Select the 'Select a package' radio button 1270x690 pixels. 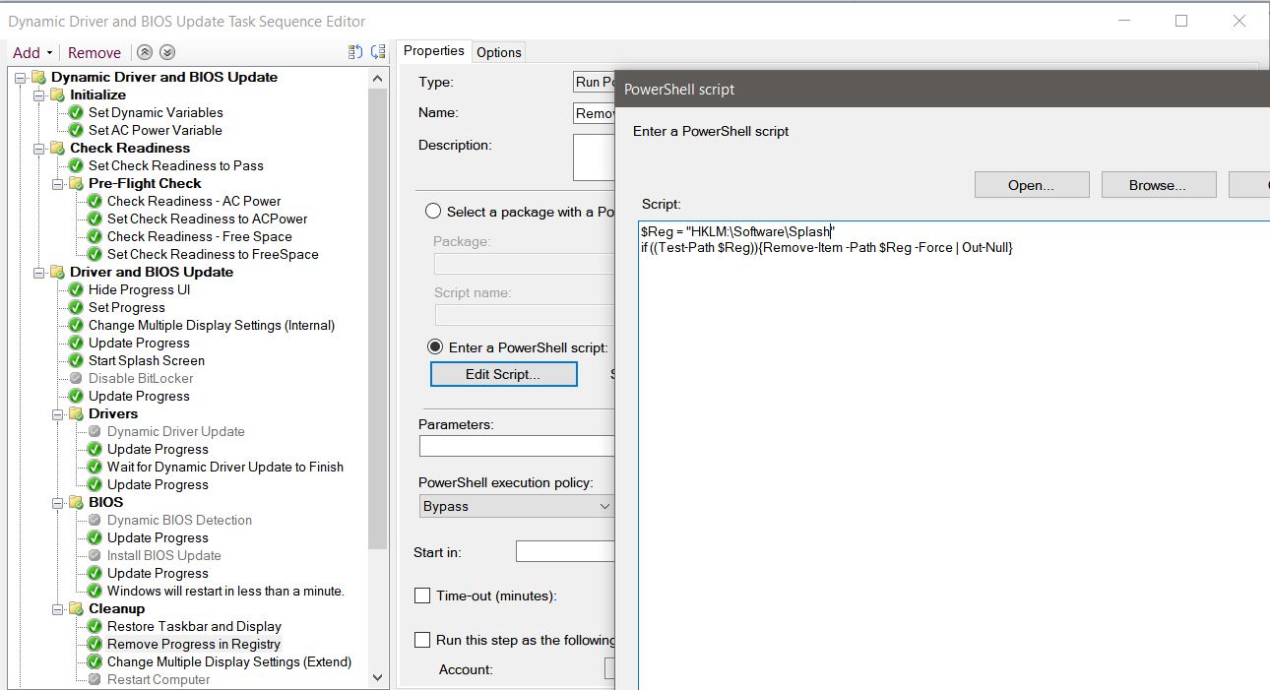(433, 212)
